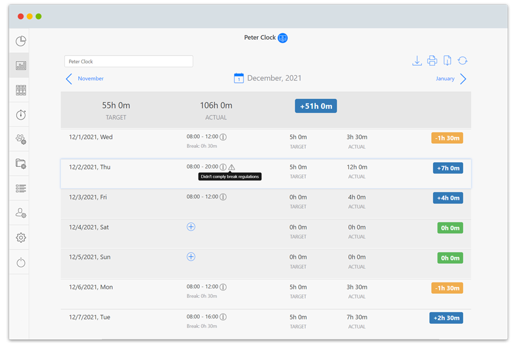Screen dimensions: 518x345
Task: Select the bar chart reports sidebar icon
Action: pos(21,66)
